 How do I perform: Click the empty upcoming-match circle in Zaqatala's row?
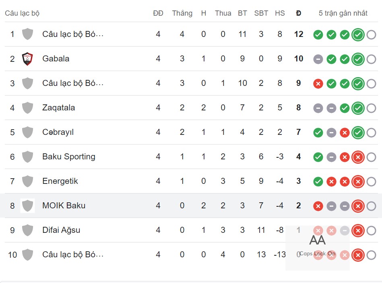coord(371,108)
